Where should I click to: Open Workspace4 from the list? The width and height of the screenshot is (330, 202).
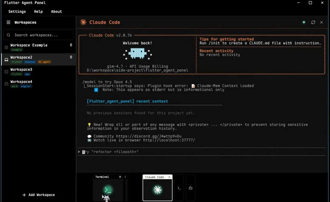[x=38, y=84]
